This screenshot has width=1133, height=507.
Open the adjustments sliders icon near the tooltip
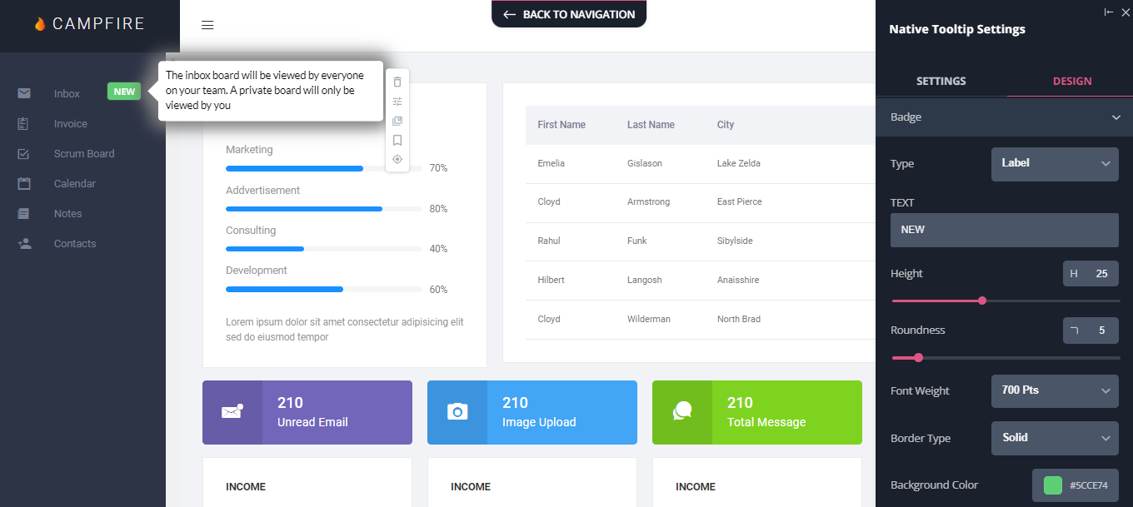[397, 101]
